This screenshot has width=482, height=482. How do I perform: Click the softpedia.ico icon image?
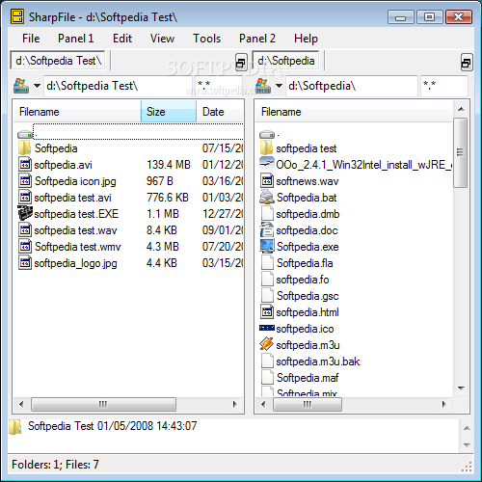click(267, 328)
